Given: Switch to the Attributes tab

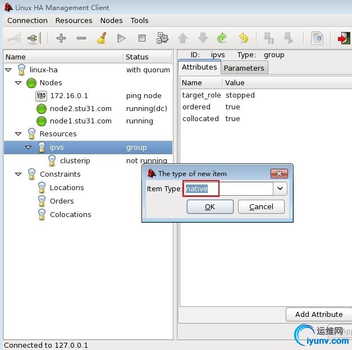Looking at the screenshot, I should [199, 67].
